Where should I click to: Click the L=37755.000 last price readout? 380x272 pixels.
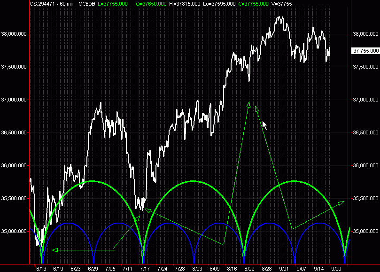click(x=114, y=4)
